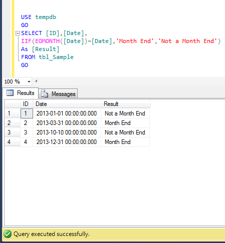Screen dimensions: 225x243
Task: Click the horizontal scroll left arrow
Action: 36,81
